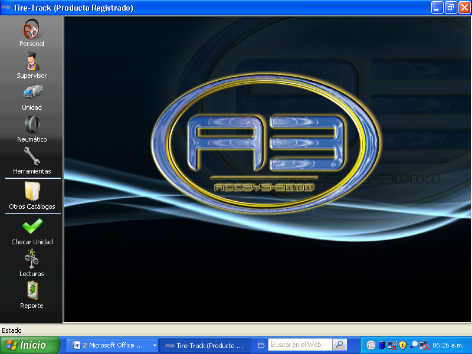
Task: Open the Personal steering wheel icon
Action: 31,29
